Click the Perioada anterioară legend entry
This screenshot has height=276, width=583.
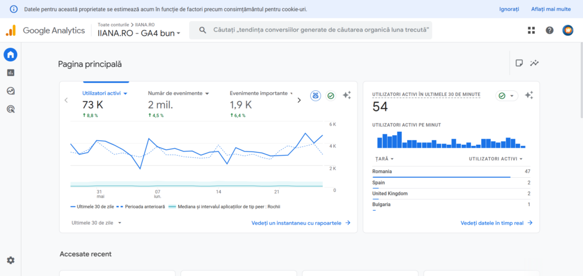coord(141,207)
